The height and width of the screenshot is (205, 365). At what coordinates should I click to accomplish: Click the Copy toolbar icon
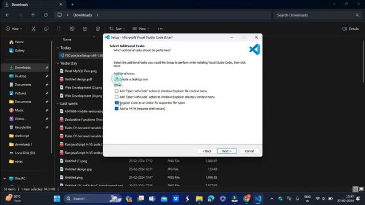coord(46,29)
